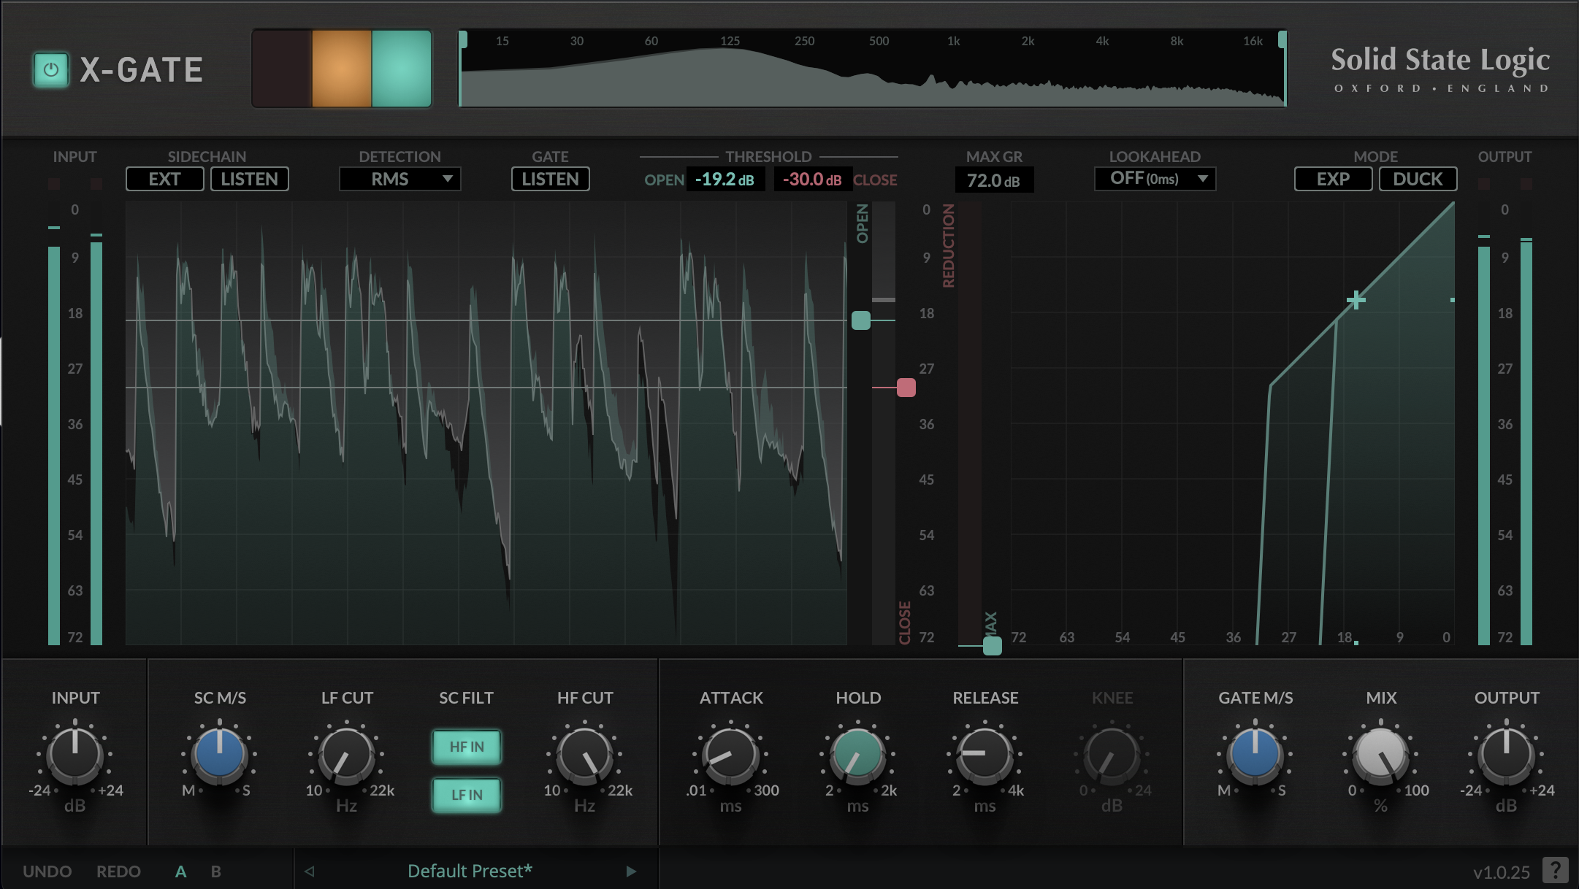Click the Solid State Logic logo
The height and width of the screenshot is (889, 1579).
1440,69
